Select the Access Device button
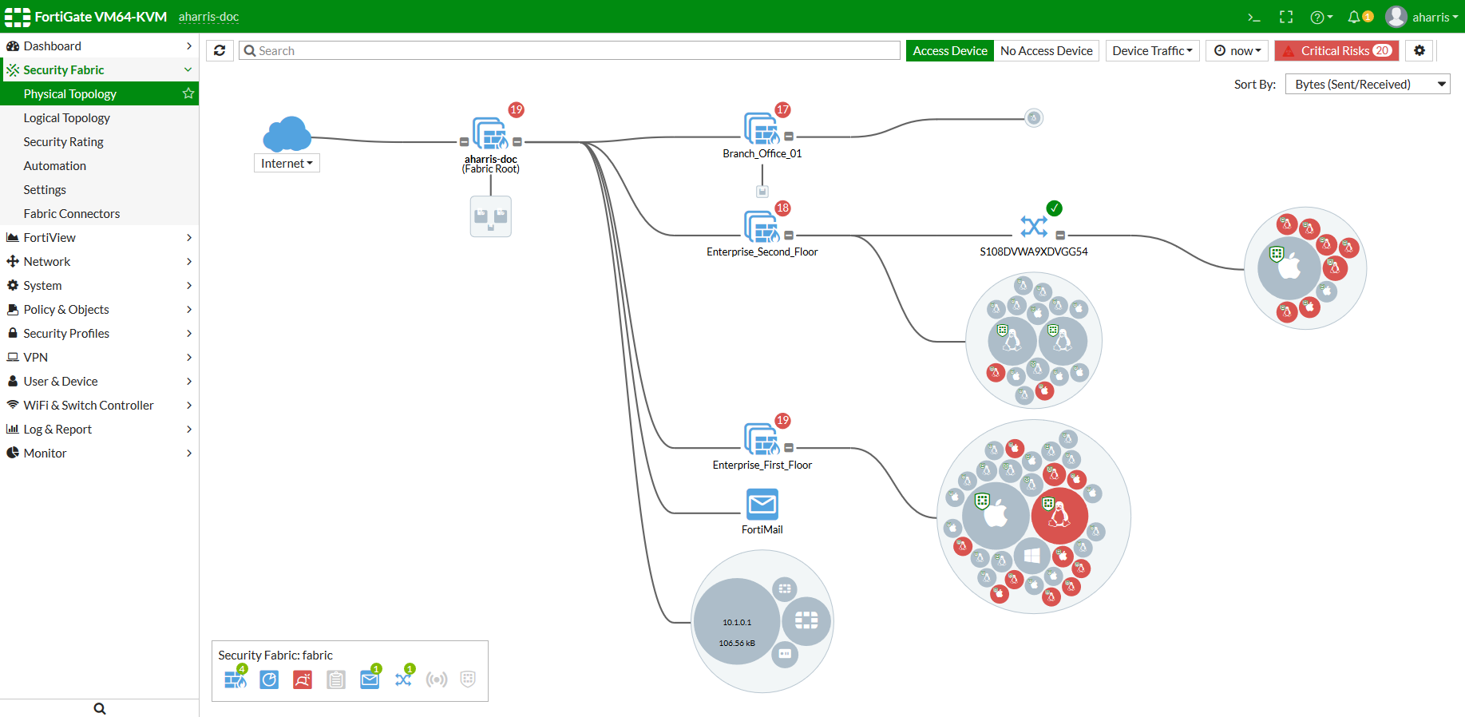 pos(949,50)
